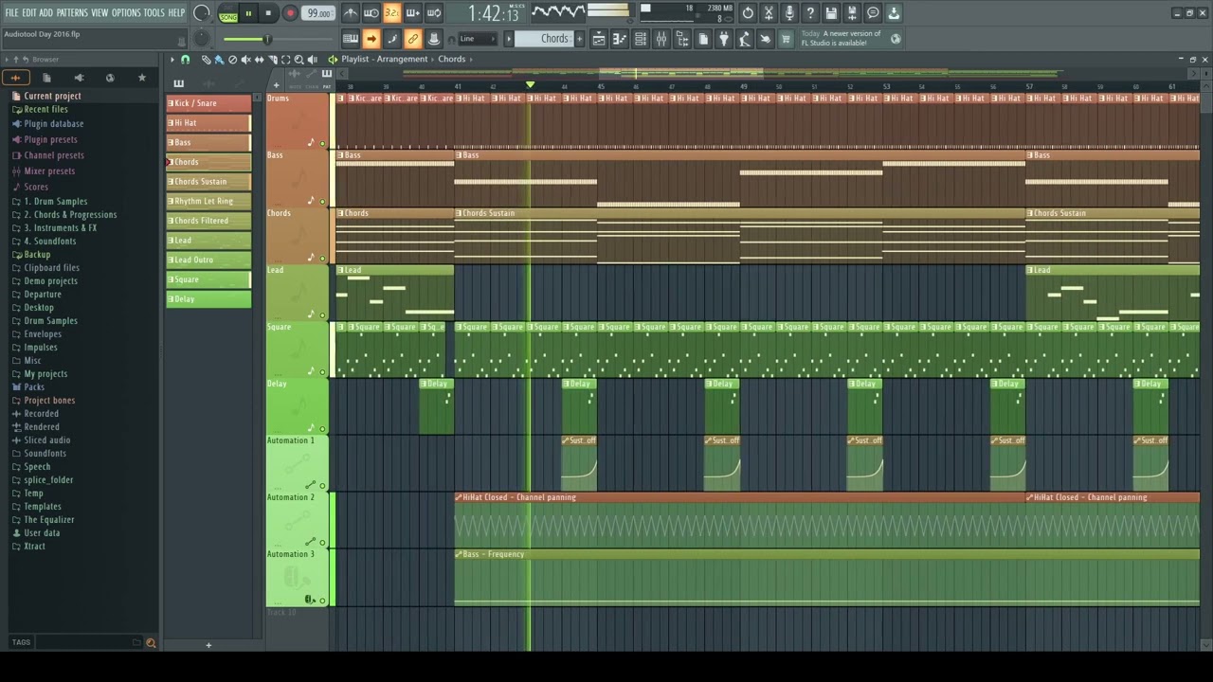Toggle mute light on Bass track
The height and width of the screenshot is (682, 1213).
pos(322,201)
